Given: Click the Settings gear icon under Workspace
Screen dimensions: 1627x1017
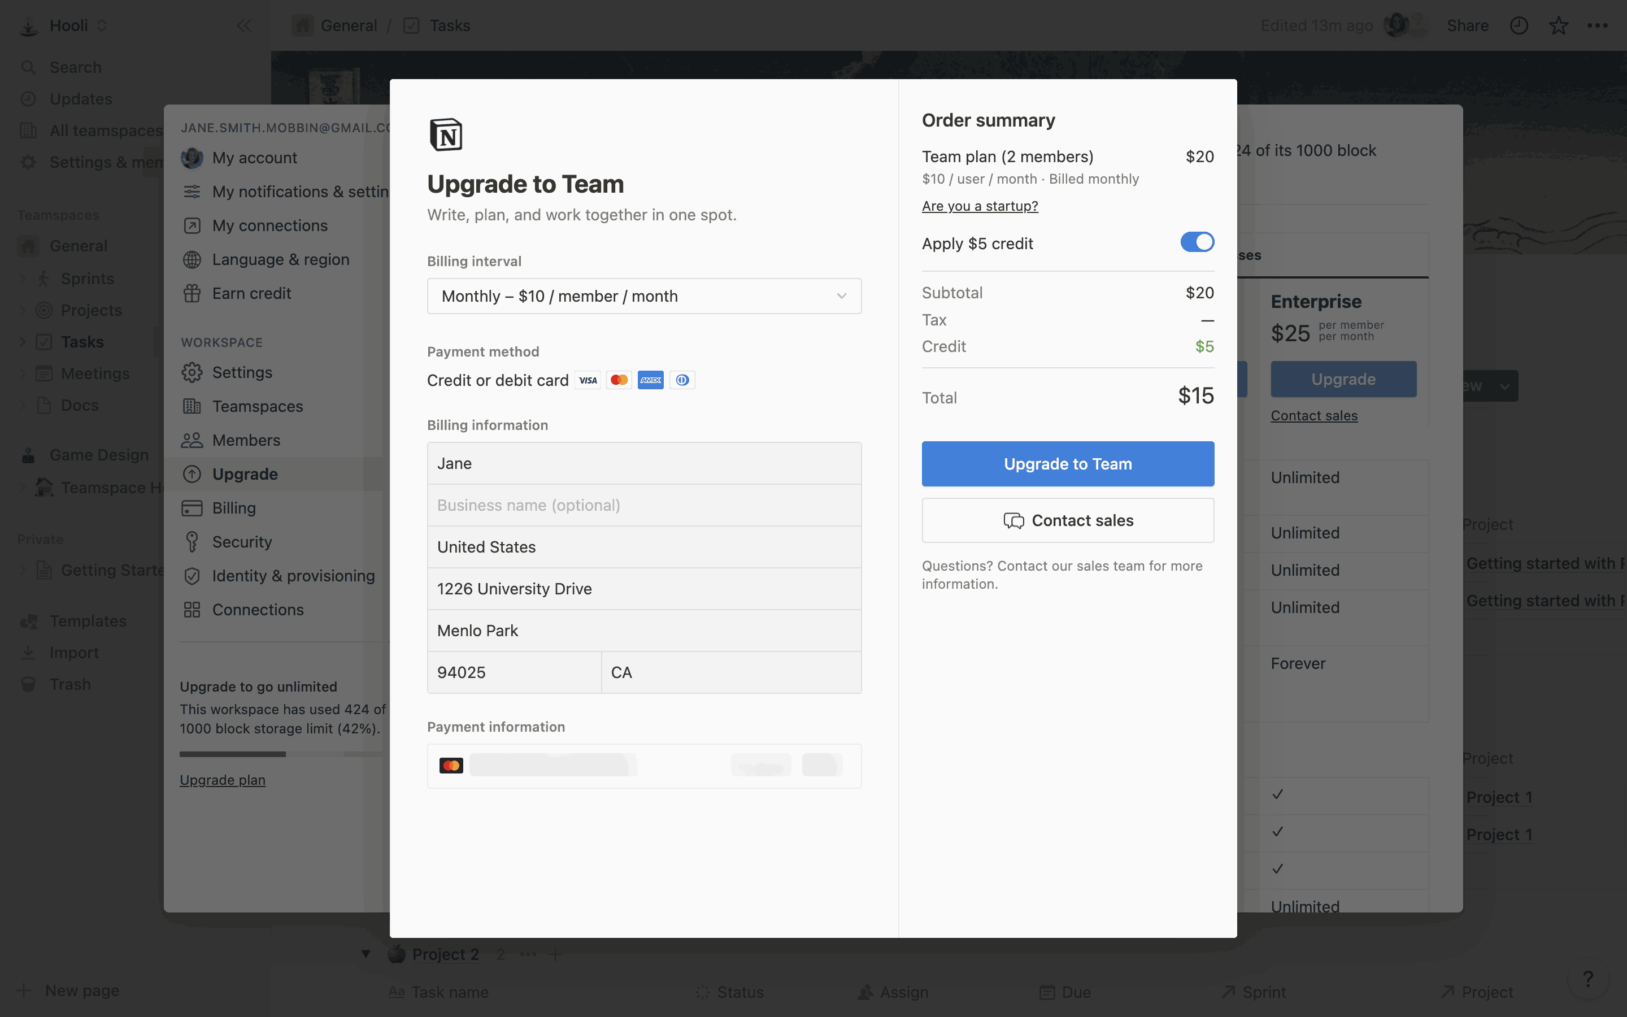Looking at the screenshot, I should (192, 373).
